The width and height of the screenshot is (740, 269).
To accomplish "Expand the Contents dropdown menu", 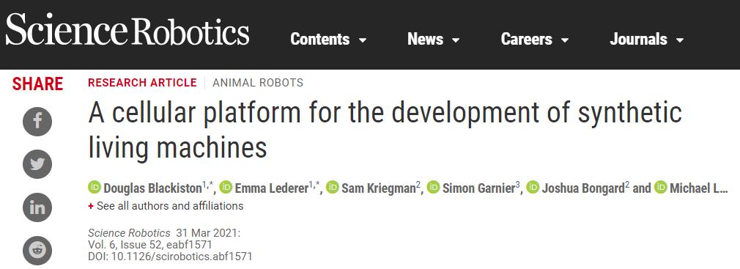I will [x=328, y=39].
